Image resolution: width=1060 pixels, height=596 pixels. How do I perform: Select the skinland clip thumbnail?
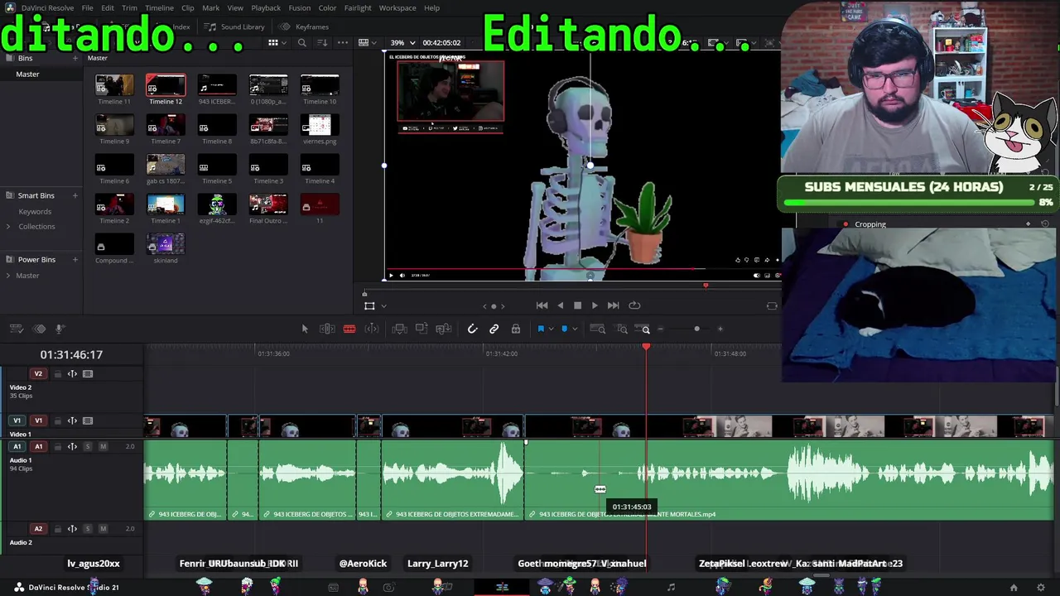(166, 245)
